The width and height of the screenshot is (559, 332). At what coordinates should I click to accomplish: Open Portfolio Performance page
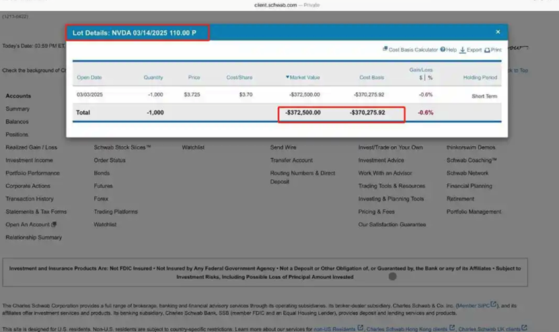tap(32, 173)
